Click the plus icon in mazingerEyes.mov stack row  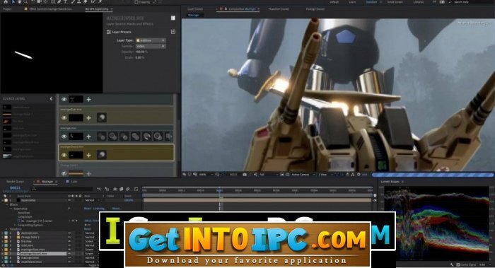point(88,118)
